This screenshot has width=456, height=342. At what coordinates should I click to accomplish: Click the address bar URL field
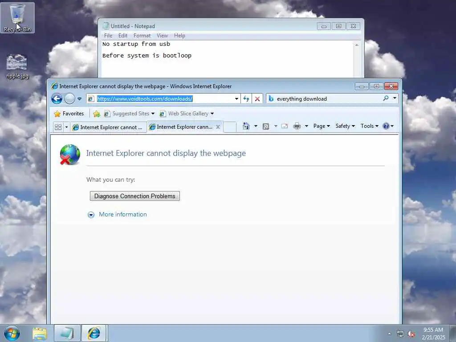tap(163, 98)
